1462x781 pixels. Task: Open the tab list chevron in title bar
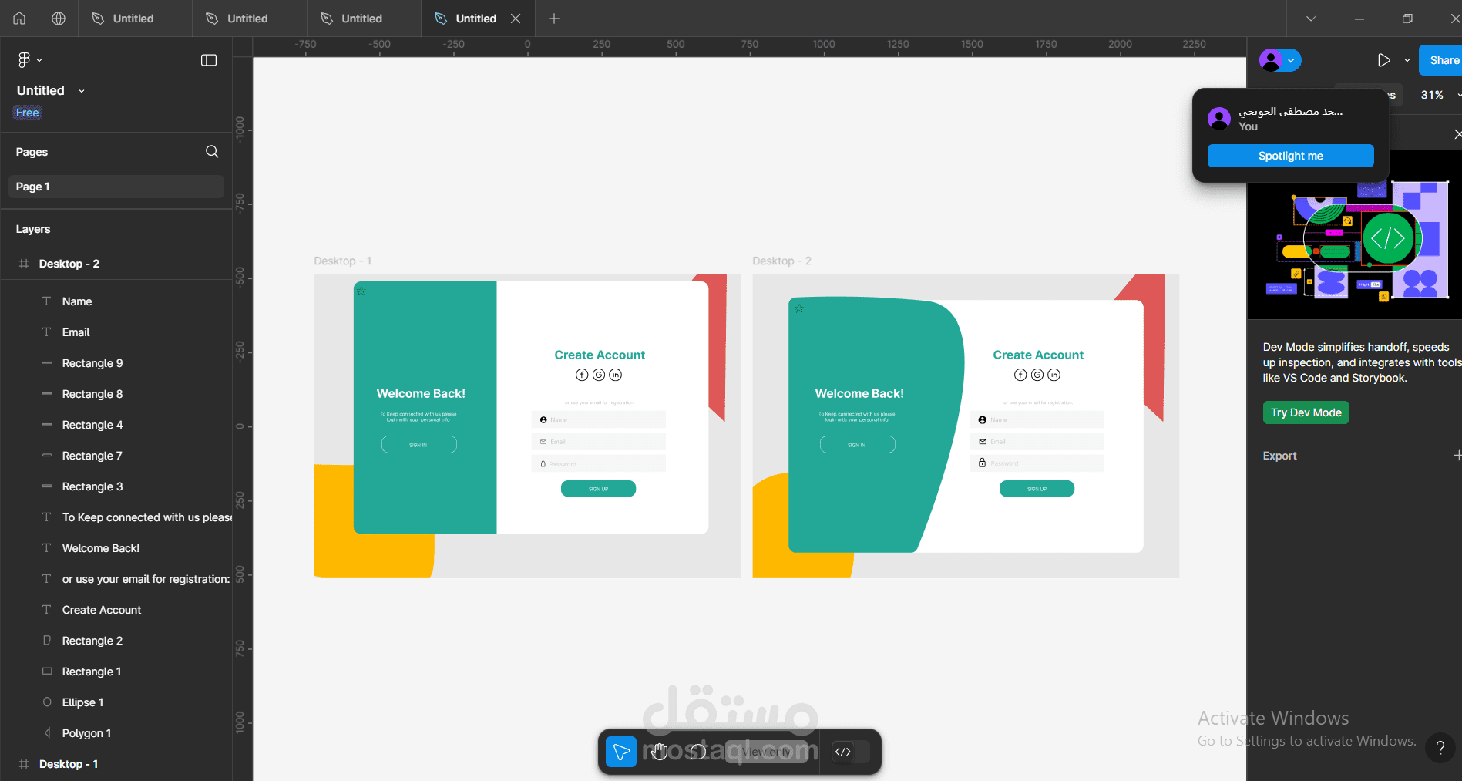tap(1311, 19)
